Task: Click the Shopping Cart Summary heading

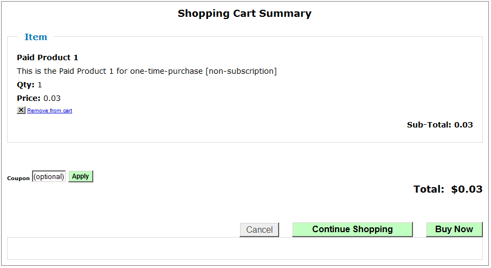Action: click(244, 14)
